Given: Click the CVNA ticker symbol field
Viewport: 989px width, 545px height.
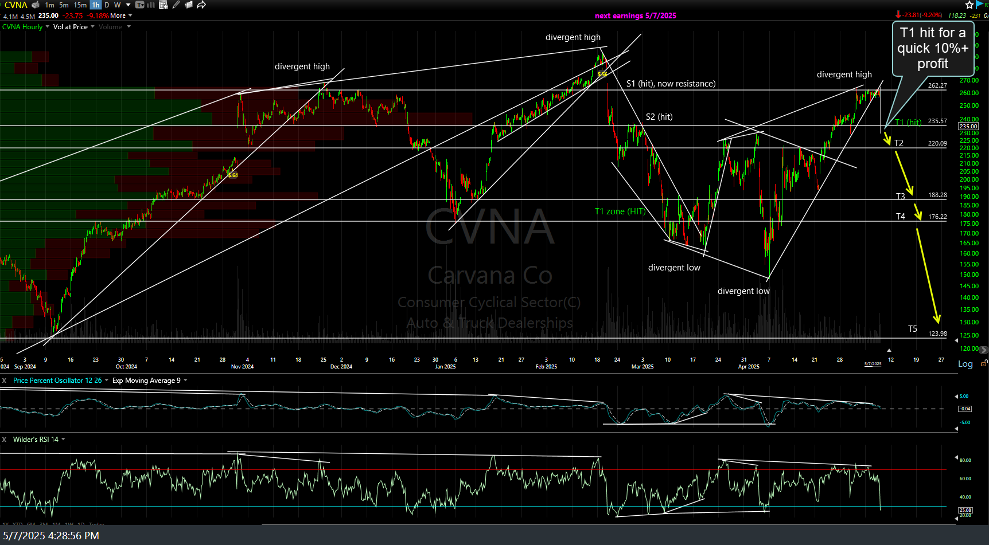Looking at the screenshot, I should click(16, 5).
